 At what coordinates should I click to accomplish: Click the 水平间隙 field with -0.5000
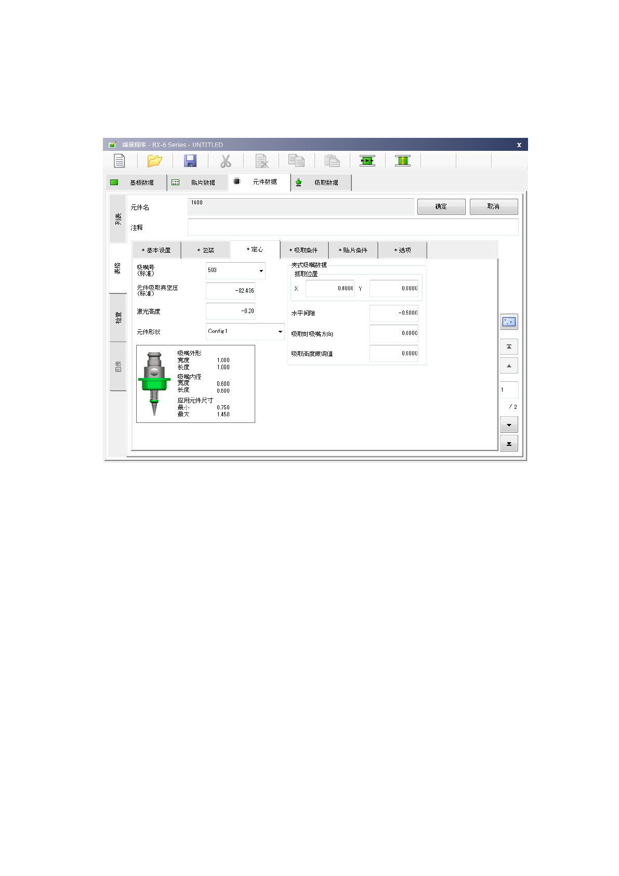click(393, 313)
